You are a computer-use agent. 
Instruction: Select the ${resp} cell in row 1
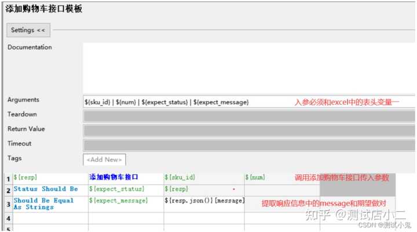[50, 179]
